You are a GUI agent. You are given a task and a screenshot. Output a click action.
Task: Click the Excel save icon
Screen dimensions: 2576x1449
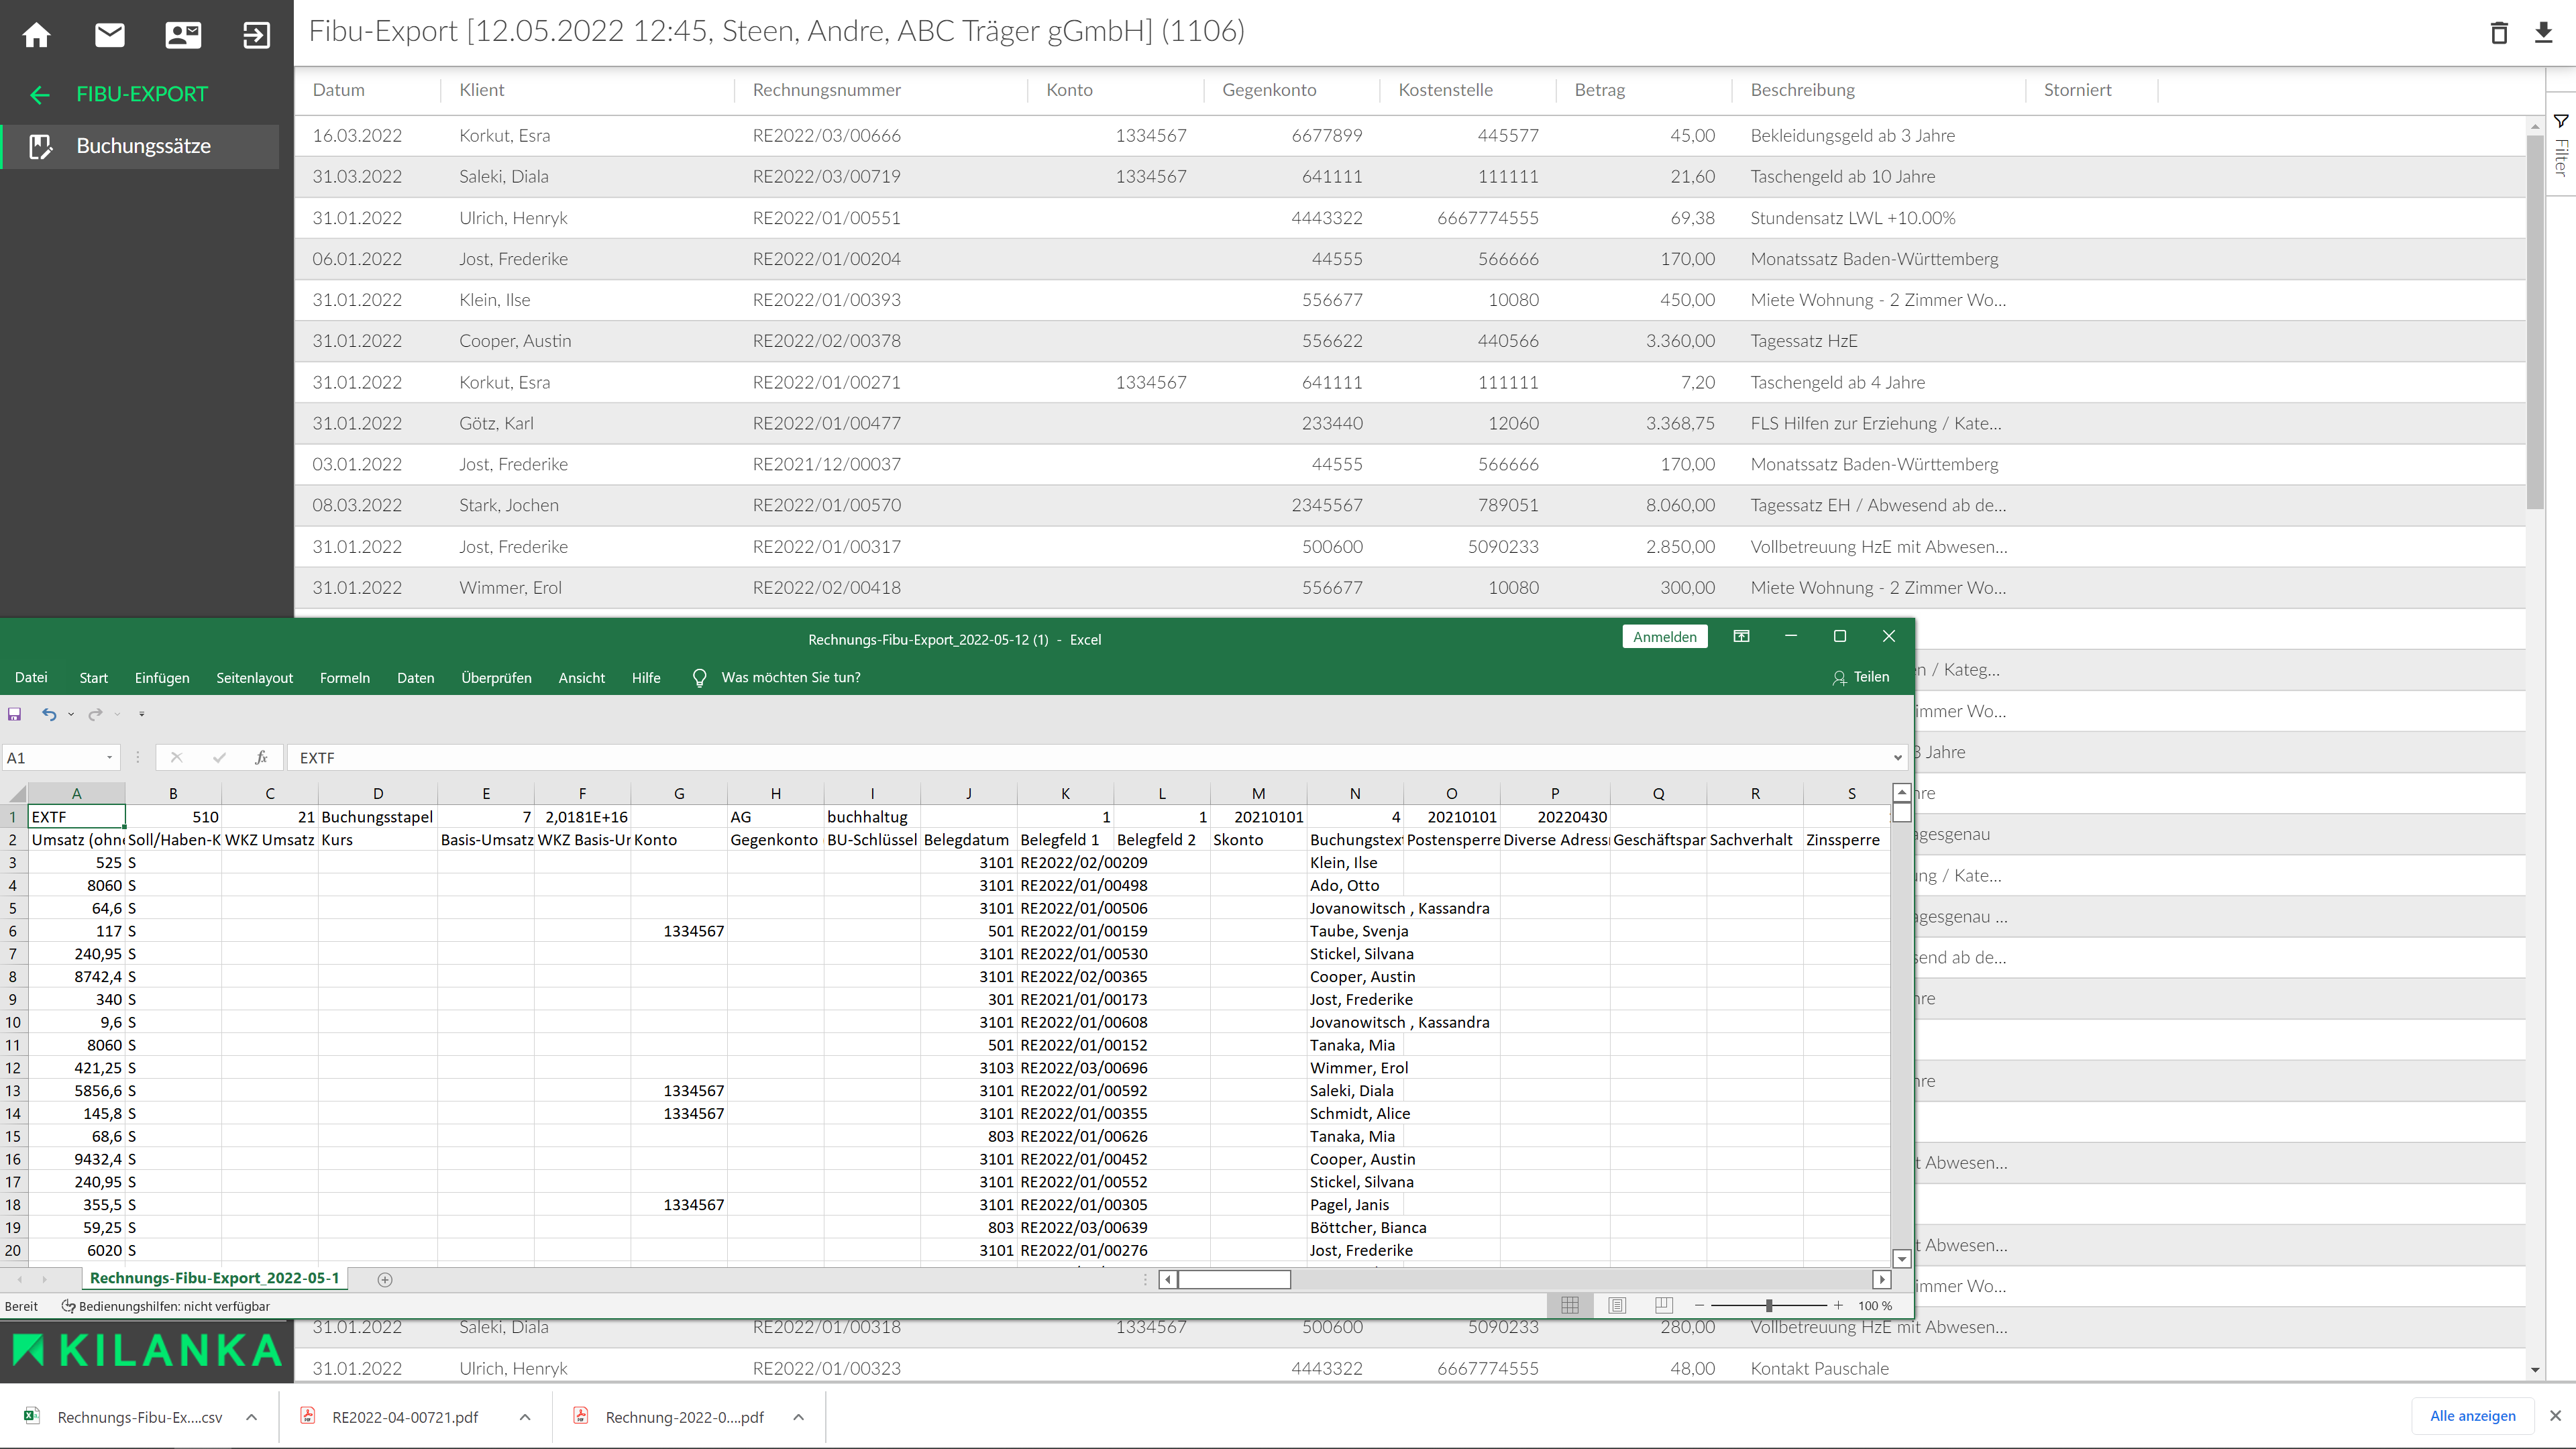pyautogui.click(x=15, y=714)
